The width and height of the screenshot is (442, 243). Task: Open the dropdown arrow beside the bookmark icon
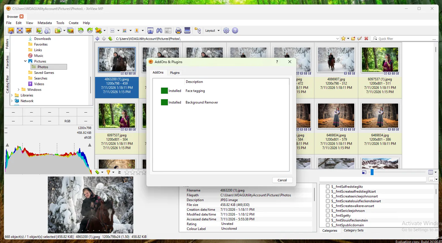(x=143, y=31)
